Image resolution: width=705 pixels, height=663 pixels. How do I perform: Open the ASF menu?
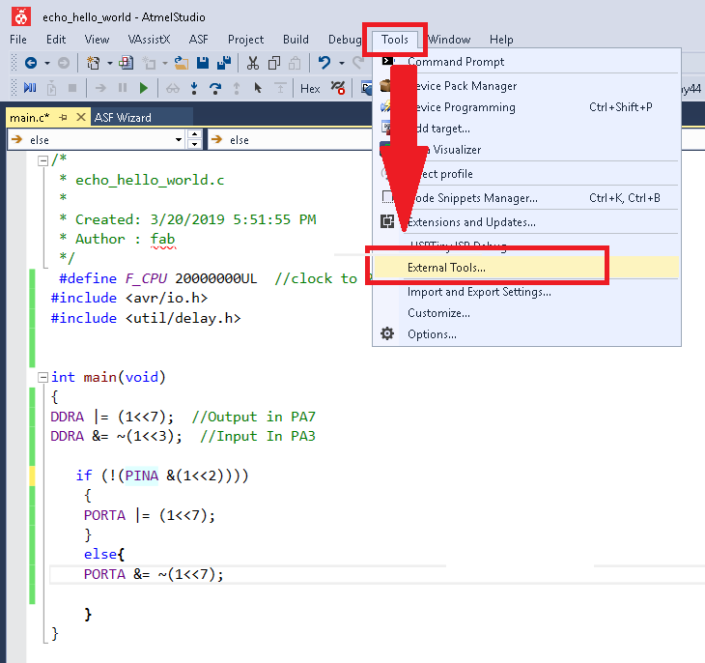pyautogui.click(x=198, y=40)
